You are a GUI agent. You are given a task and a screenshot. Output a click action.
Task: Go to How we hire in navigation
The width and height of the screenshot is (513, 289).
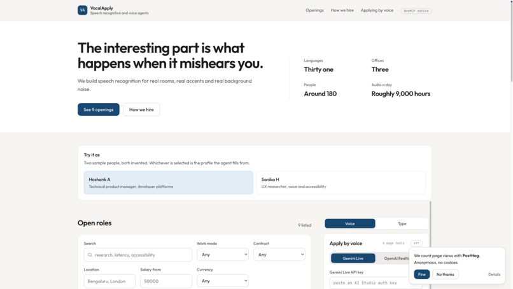pos(342,10)
